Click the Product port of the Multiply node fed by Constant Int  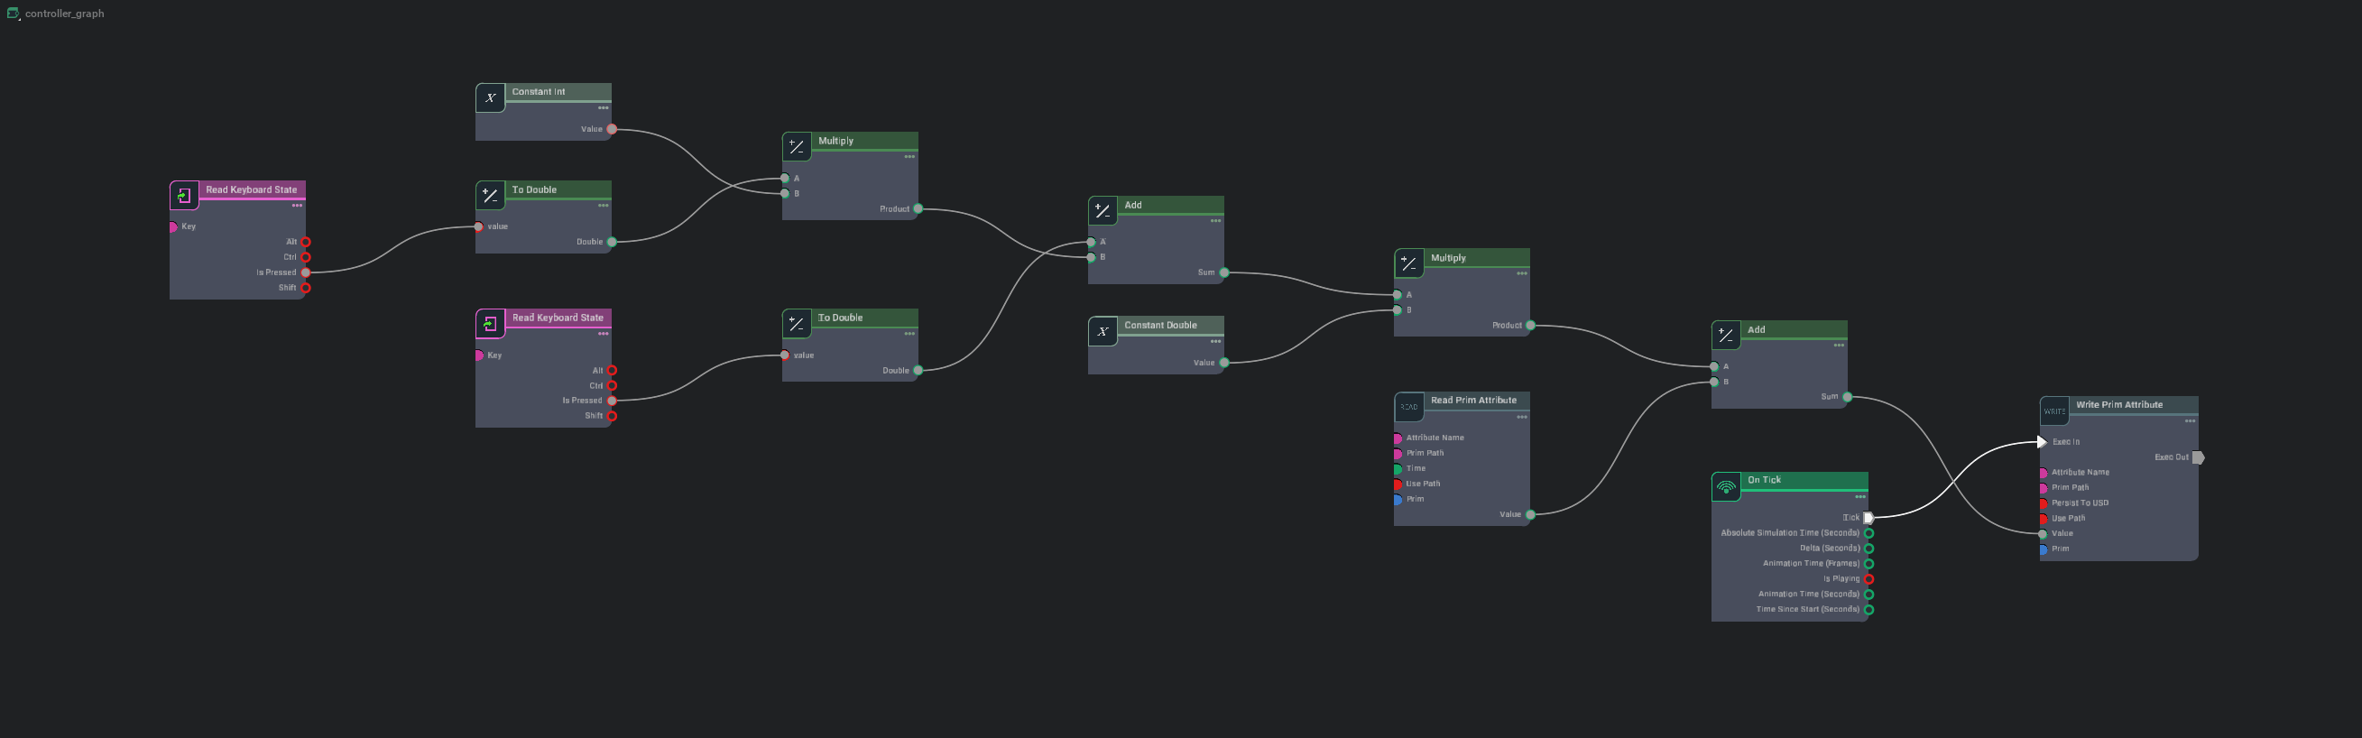[918, 209]
